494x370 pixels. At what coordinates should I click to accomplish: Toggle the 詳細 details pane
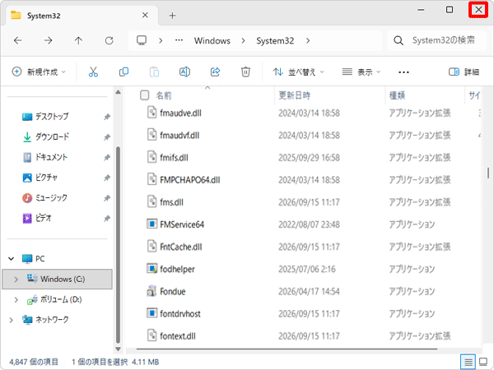click(464, 72)
